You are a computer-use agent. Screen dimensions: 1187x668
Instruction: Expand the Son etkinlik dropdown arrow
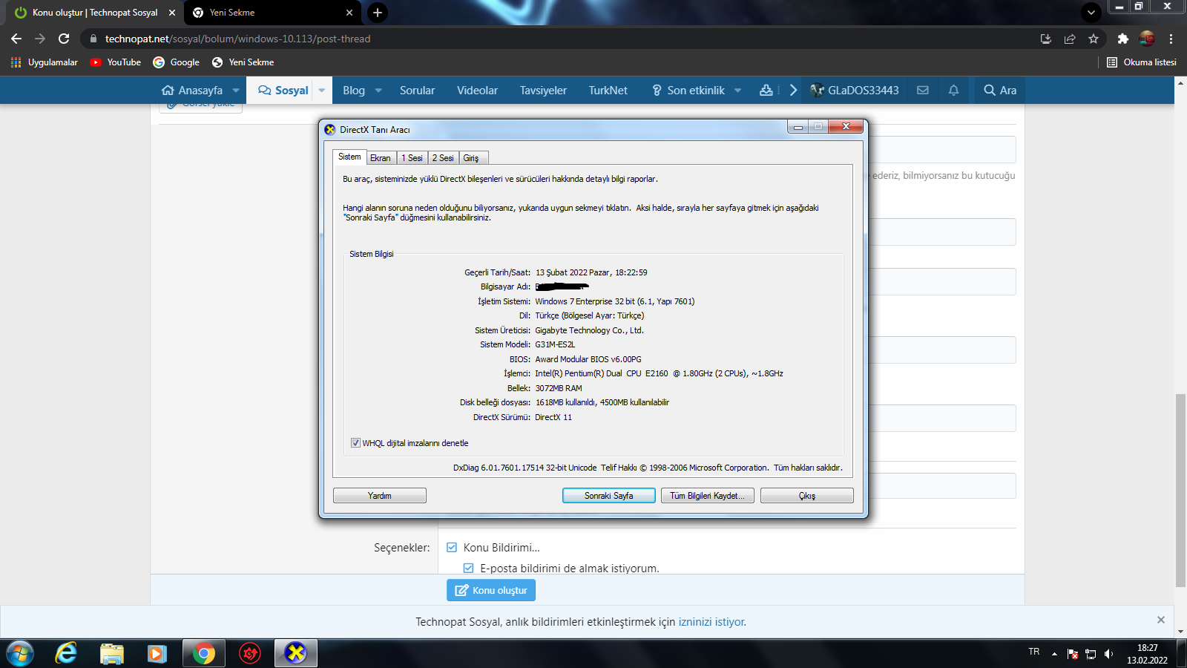tap(738, 91)
